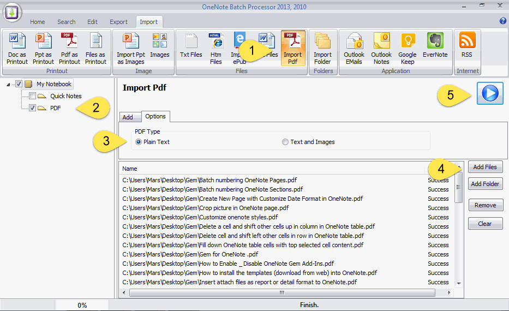Collapse the My Notebook tree node
Screen dimensions: 509x311
[x=8, y=85]
